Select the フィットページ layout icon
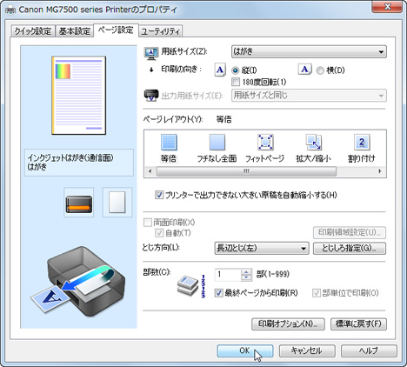Image resolution: width=407 pixels, height=367 pixels. tap(265, 142)
